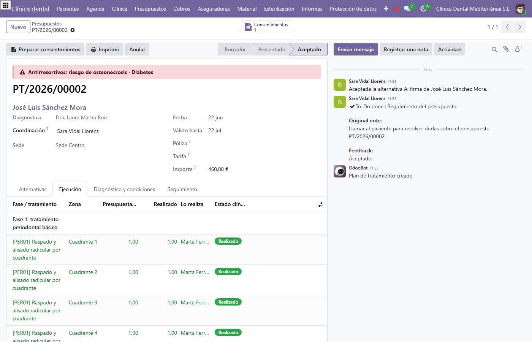
Task: Click the Nuevo button
Action: pos(18,27)
